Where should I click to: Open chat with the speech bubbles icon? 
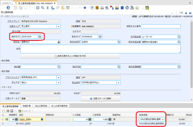pos(58,8)
